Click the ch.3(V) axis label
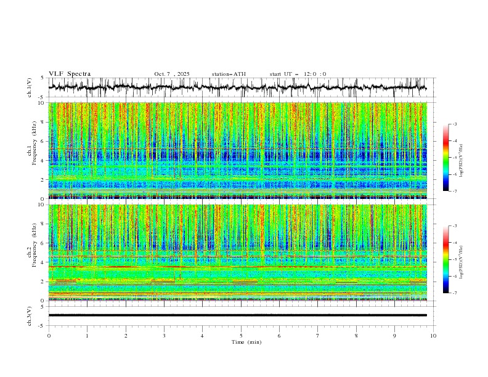This screenshot has height=377, width=488. tap(30, 316)
